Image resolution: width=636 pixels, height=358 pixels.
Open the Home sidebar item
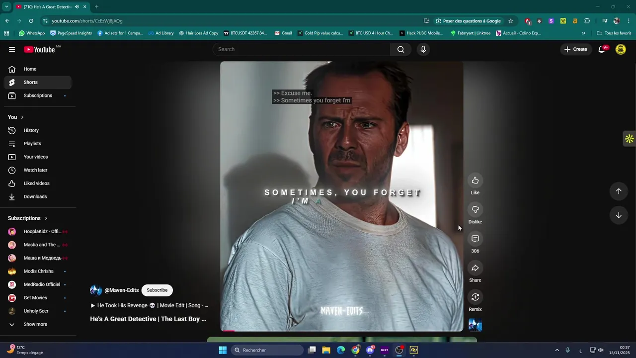click(38, 69)
